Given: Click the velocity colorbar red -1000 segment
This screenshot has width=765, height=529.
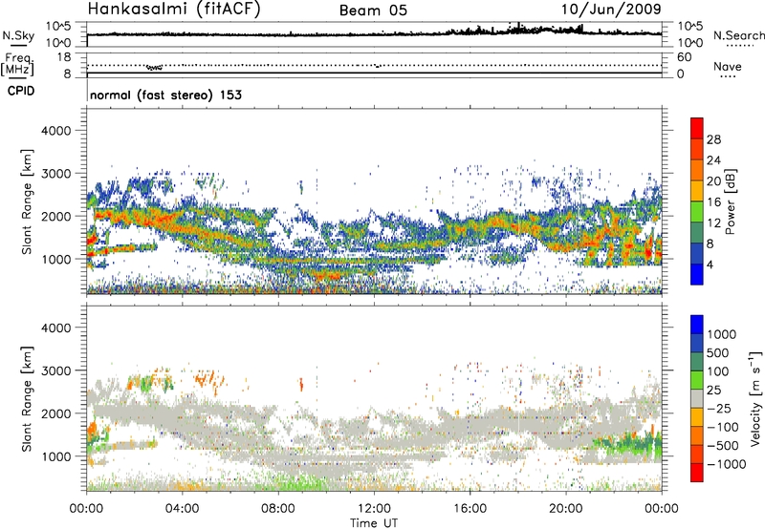Looking at the screenshot, I should coord(697,473).
